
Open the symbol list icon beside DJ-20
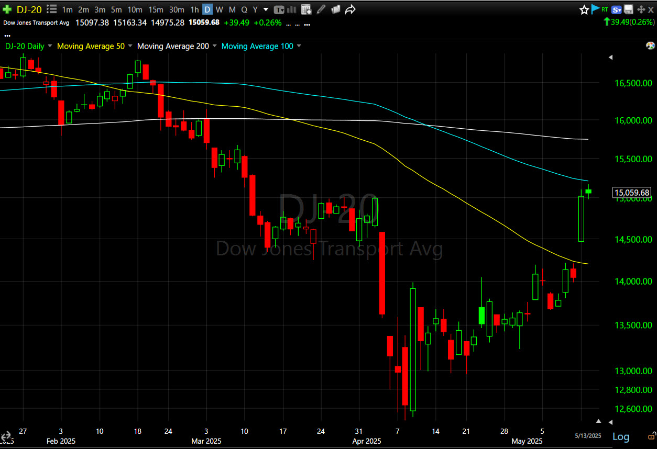[x=51, y=9]
